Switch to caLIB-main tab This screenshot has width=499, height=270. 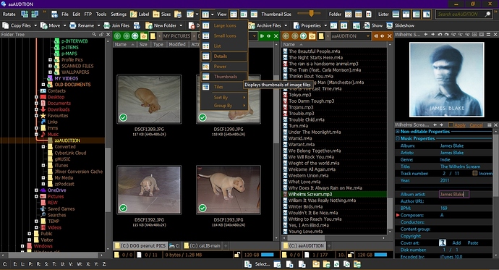[202, 246]
